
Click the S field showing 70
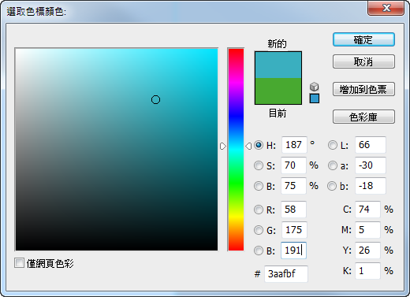[x=293, y=165]
